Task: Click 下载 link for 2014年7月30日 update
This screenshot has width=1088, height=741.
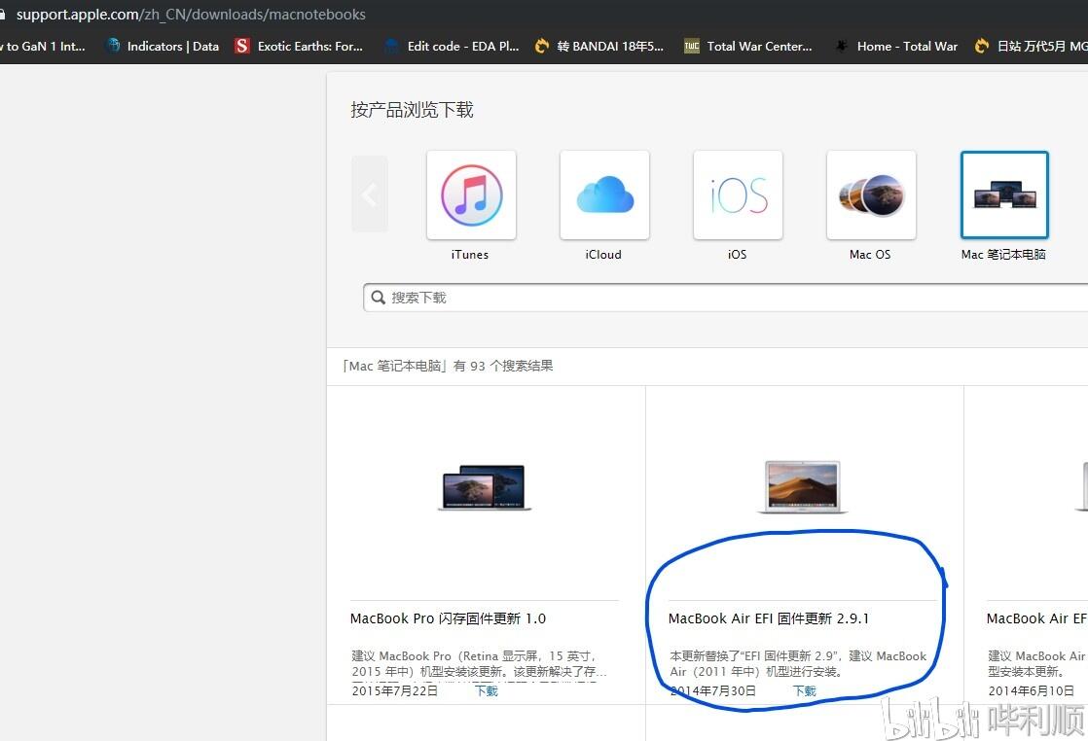Action: point(805,691)
